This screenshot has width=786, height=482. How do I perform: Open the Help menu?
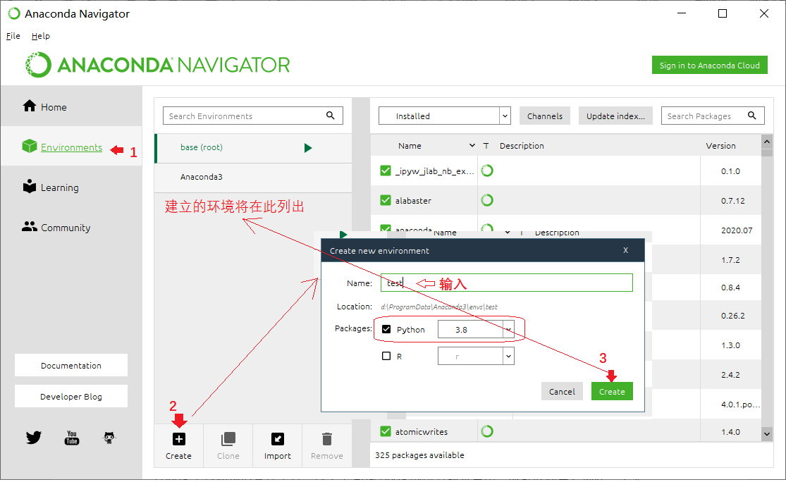(x=41, y=36)
